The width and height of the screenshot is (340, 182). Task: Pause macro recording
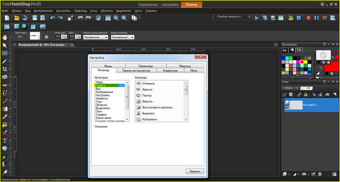click(316, 18)
